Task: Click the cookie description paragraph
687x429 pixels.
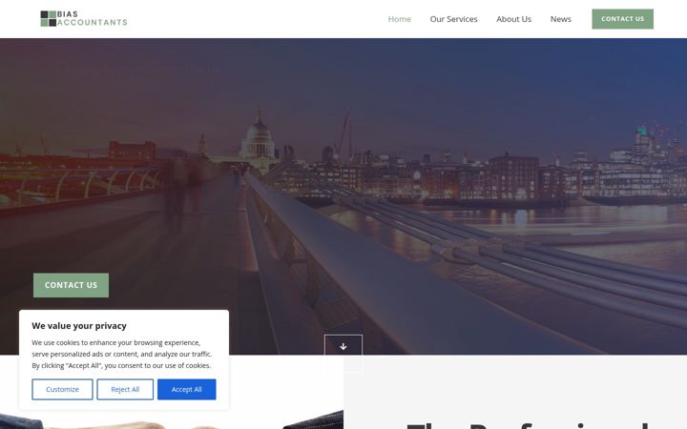Action: (122, 354)
